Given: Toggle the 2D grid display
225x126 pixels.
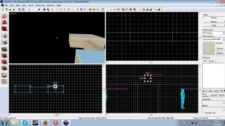Looking at the screenshot, I should click(x=3, y=9).
